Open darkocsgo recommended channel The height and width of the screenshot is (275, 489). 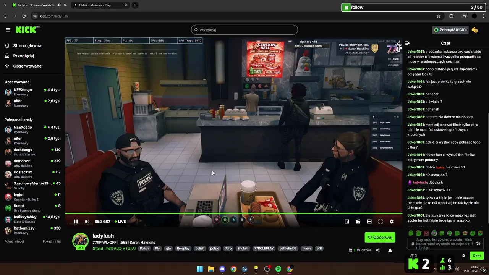(32, 152)
